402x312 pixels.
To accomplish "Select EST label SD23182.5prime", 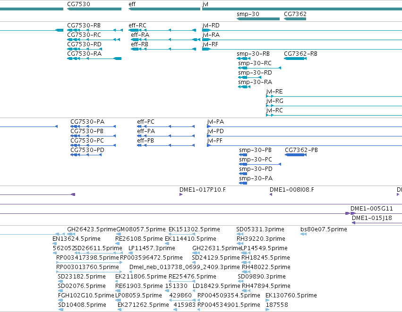I will (82, 277).
